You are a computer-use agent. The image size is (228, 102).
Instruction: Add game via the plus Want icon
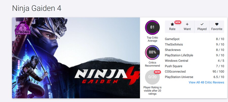click(x=187, y=24)
